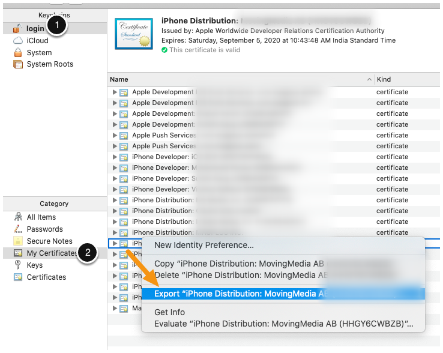
Task: Click the Issued by Apple Worldwide Developer text
Action: pos(273,31)
